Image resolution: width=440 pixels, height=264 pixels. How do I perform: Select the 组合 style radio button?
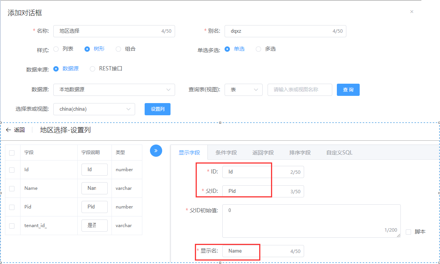(x=118, y=49)
